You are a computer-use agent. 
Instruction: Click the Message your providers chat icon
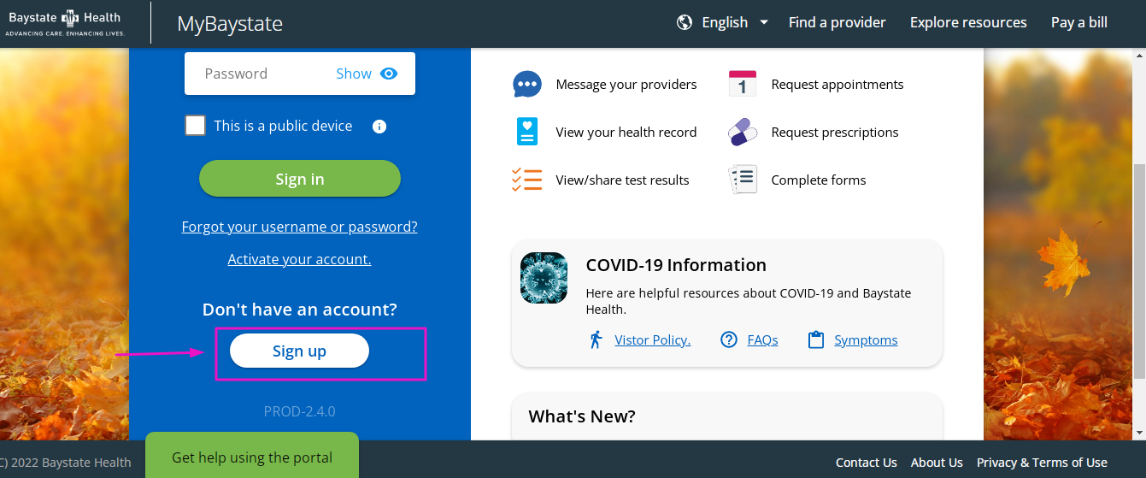tap(527, 85)
